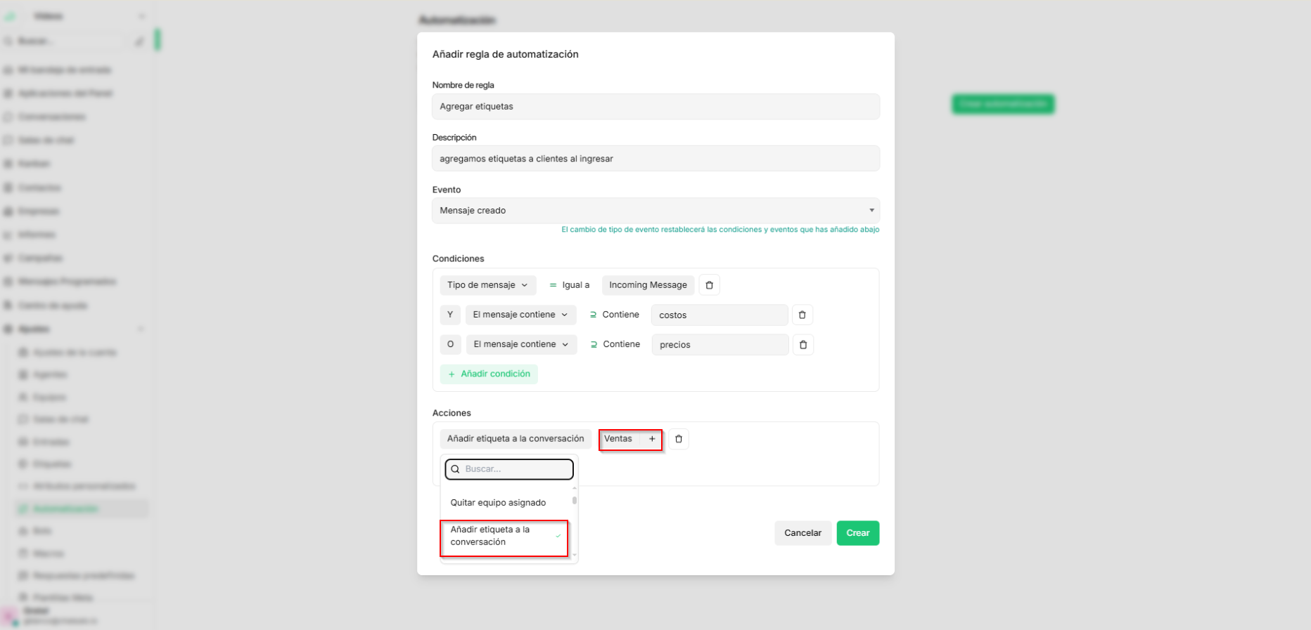1311x630 pixels.
Task: Open the 'El mensaje contiene' dropdown beside O
Action: coord(521,344)
